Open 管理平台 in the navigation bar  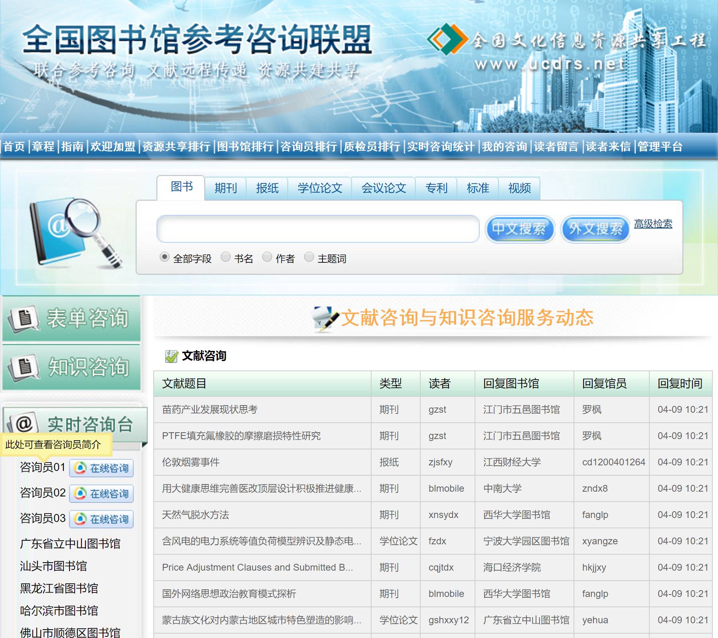660,146
